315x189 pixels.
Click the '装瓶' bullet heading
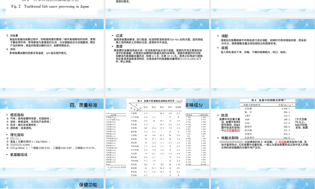click(225, 48)
